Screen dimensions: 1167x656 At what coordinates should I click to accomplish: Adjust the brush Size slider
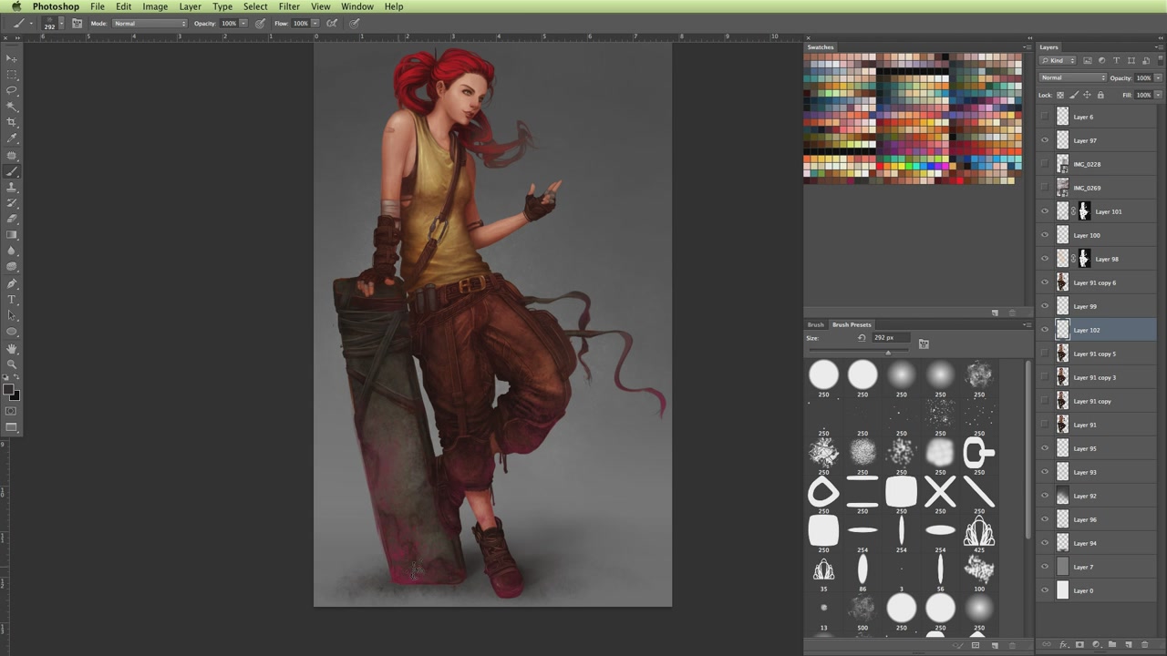(888, 353)
